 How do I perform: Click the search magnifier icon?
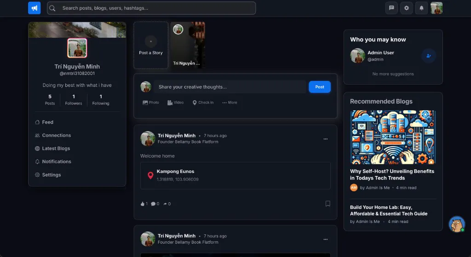point(52,8)
